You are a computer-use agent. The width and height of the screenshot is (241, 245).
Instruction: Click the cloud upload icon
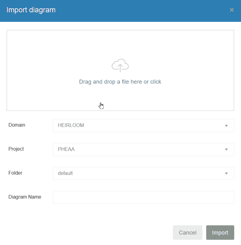(x=120, y=65)
